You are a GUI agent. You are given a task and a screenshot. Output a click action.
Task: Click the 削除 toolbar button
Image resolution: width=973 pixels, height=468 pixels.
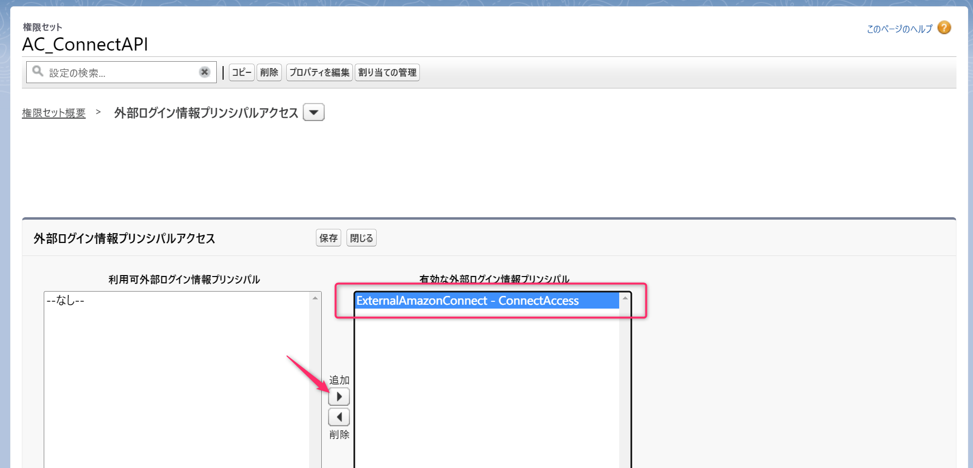tap(269, 72)
